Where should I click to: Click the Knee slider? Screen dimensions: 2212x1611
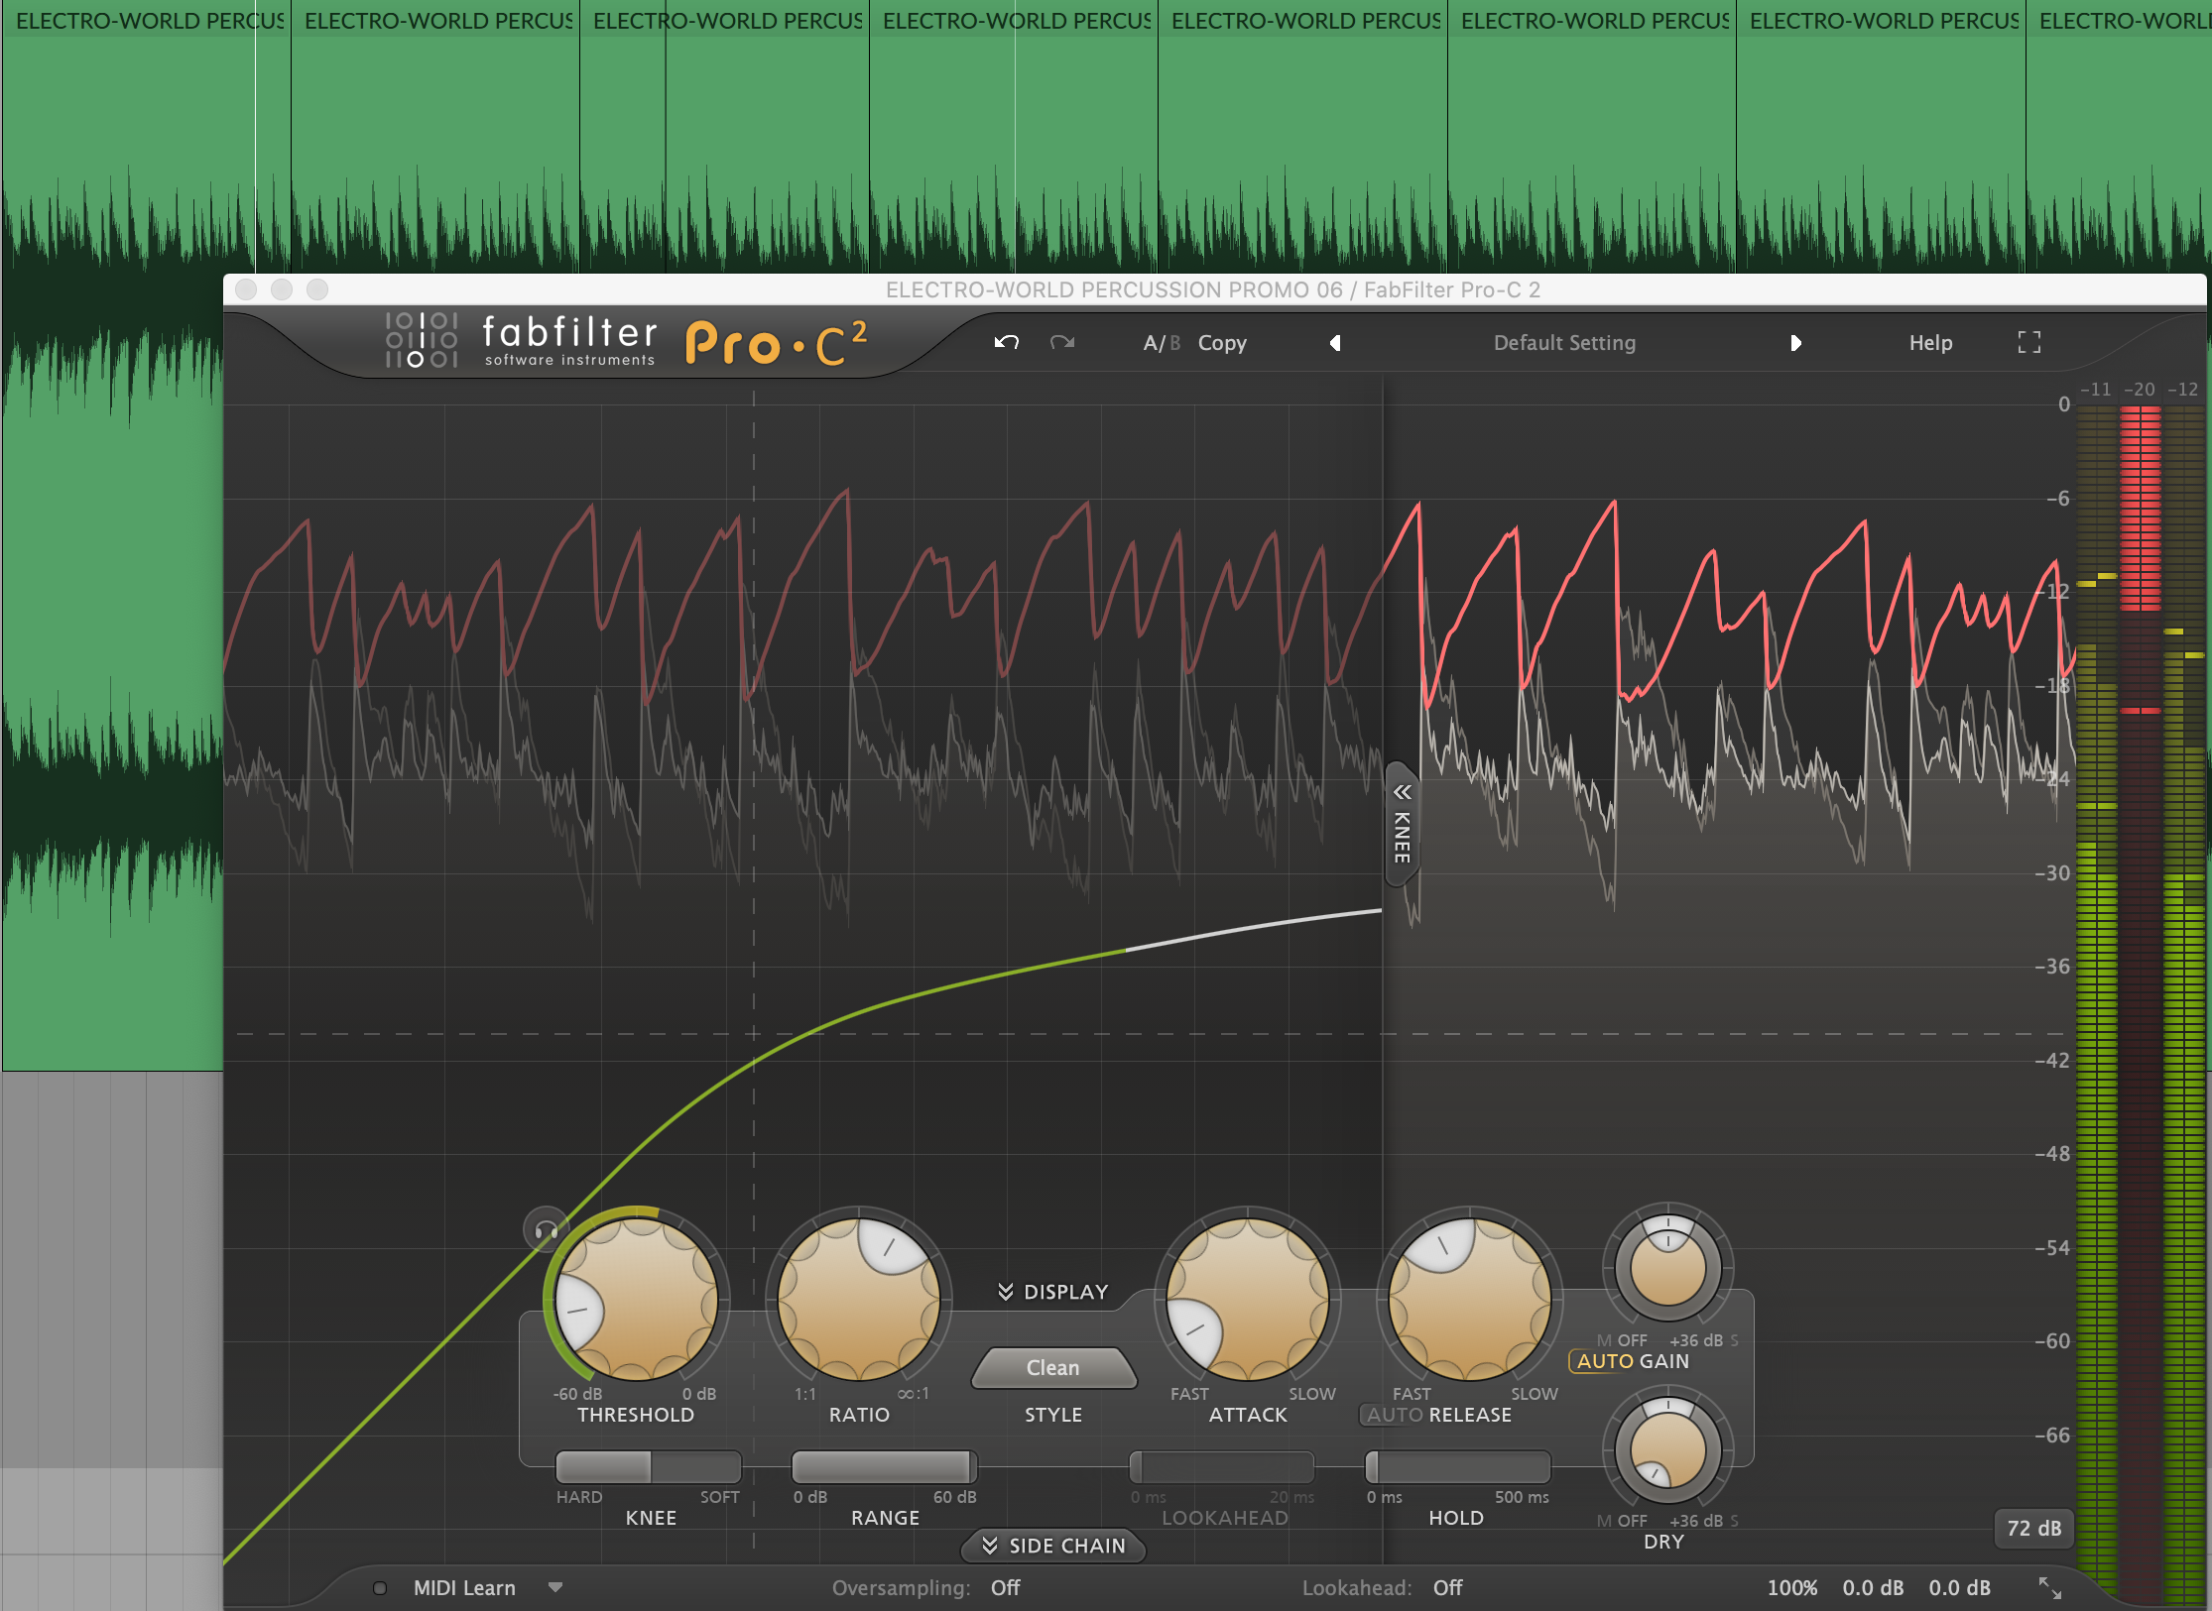click(x=649, y=1466)
